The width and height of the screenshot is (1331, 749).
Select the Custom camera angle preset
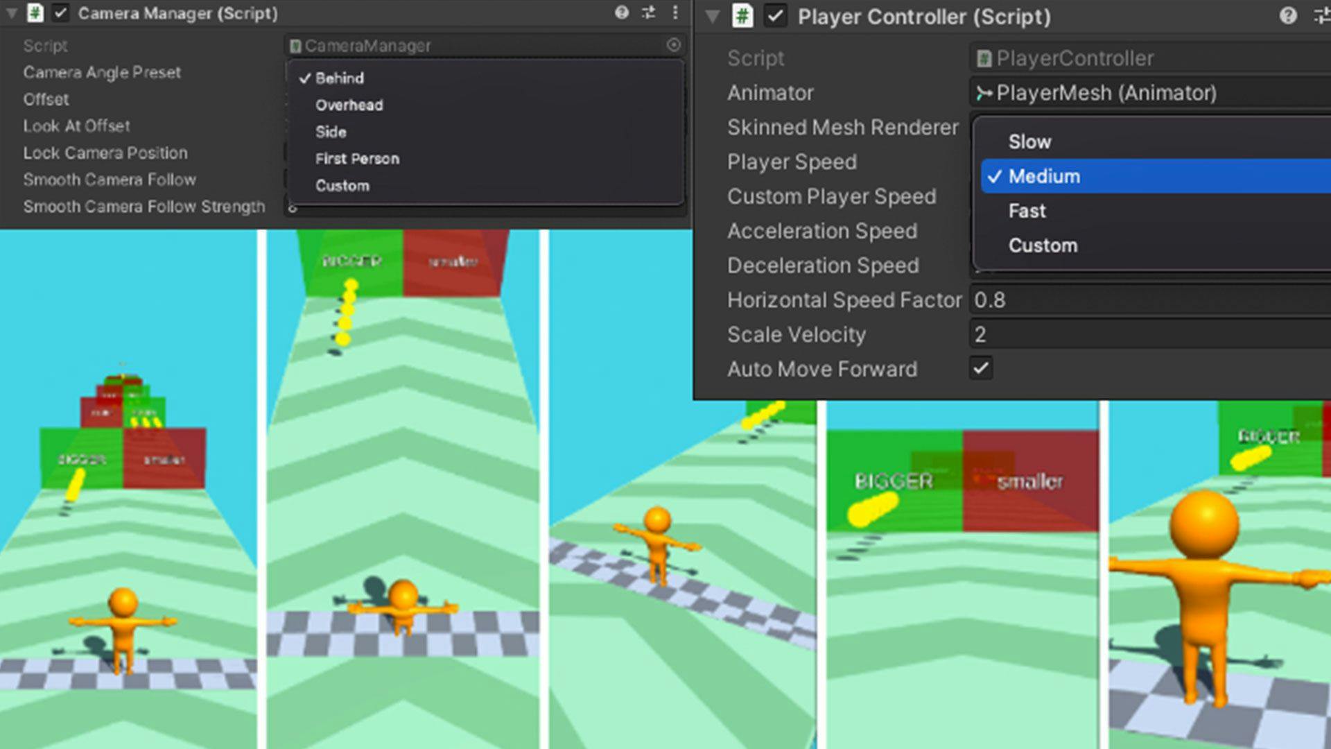click(x=342, y=184)
